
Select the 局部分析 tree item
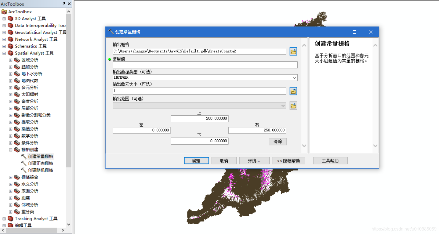click(30, 108)
